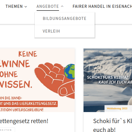Open Fairer Handel in Eisenach page
Viewport: 132px width, 132px height.
click(102, 6)
